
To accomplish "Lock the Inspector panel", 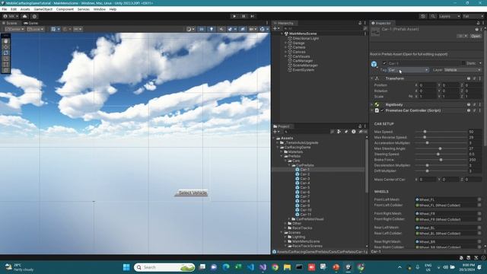I will (x=478, y=23).
